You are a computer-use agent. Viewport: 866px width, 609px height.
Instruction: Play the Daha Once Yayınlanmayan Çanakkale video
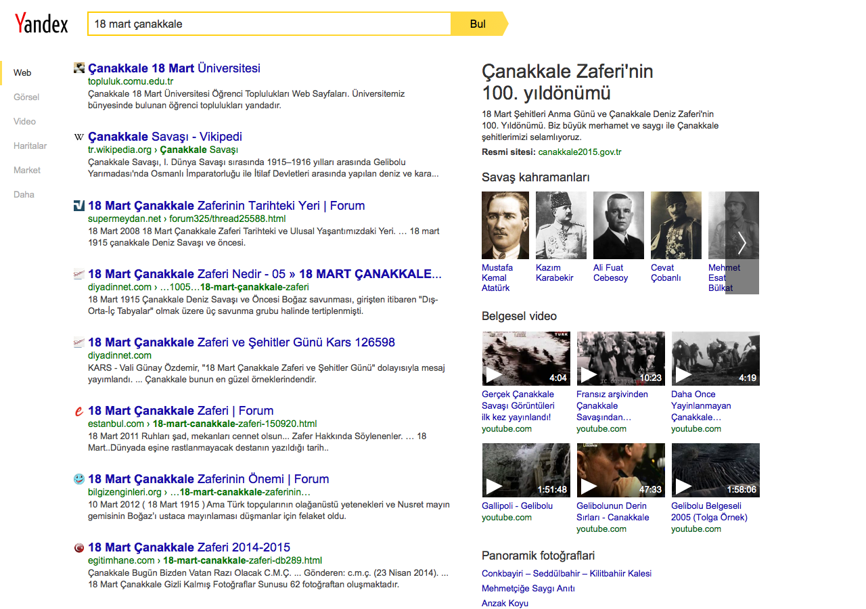coord(715,359)
